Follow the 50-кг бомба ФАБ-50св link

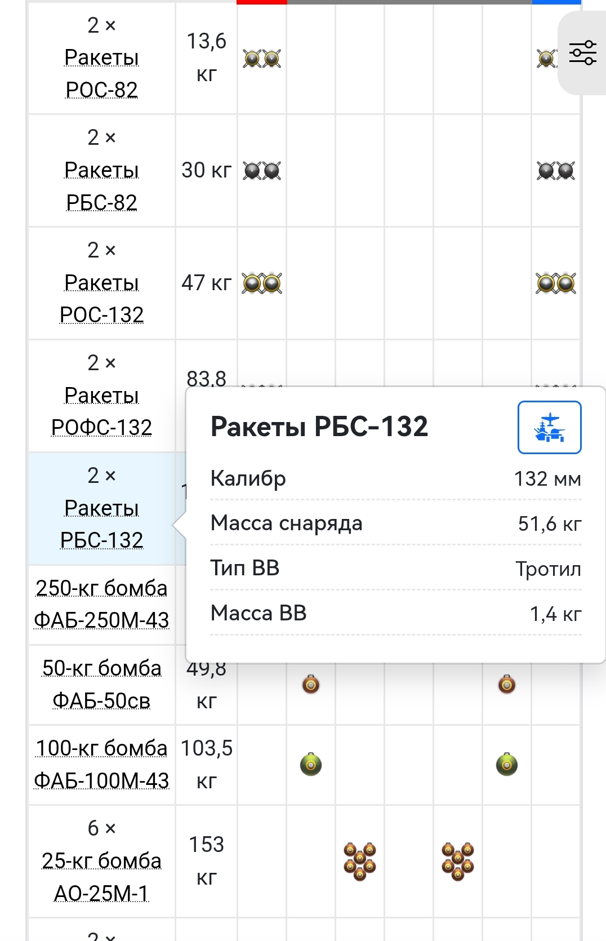tap(101, 684)
